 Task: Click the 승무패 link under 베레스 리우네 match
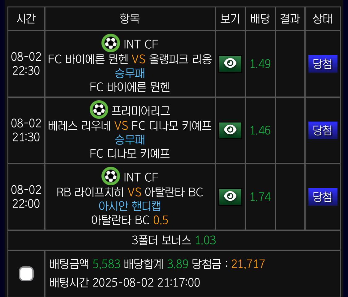click(x=130, y=140)
